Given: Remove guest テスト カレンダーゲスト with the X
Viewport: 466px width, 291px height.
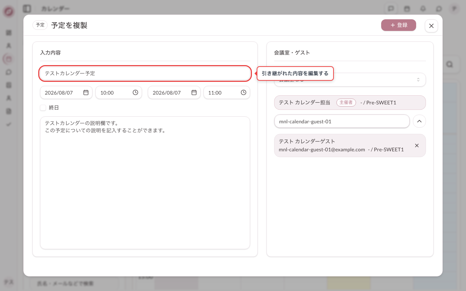Looking at the screenshot, I should [417, 145].
